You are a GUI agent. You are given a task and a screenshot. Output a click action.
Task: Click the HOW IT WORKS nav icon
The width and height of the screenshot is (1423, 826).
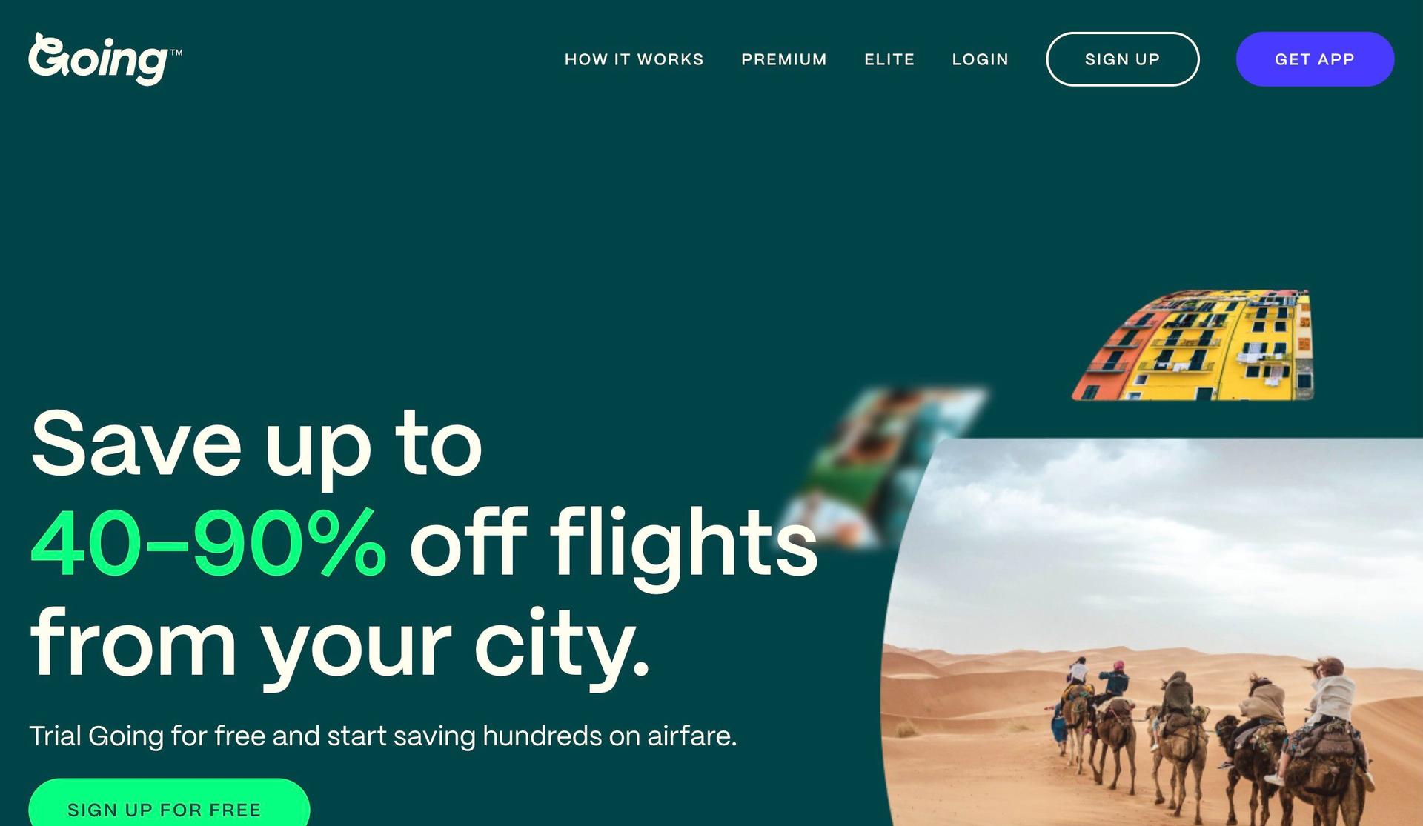634,59
